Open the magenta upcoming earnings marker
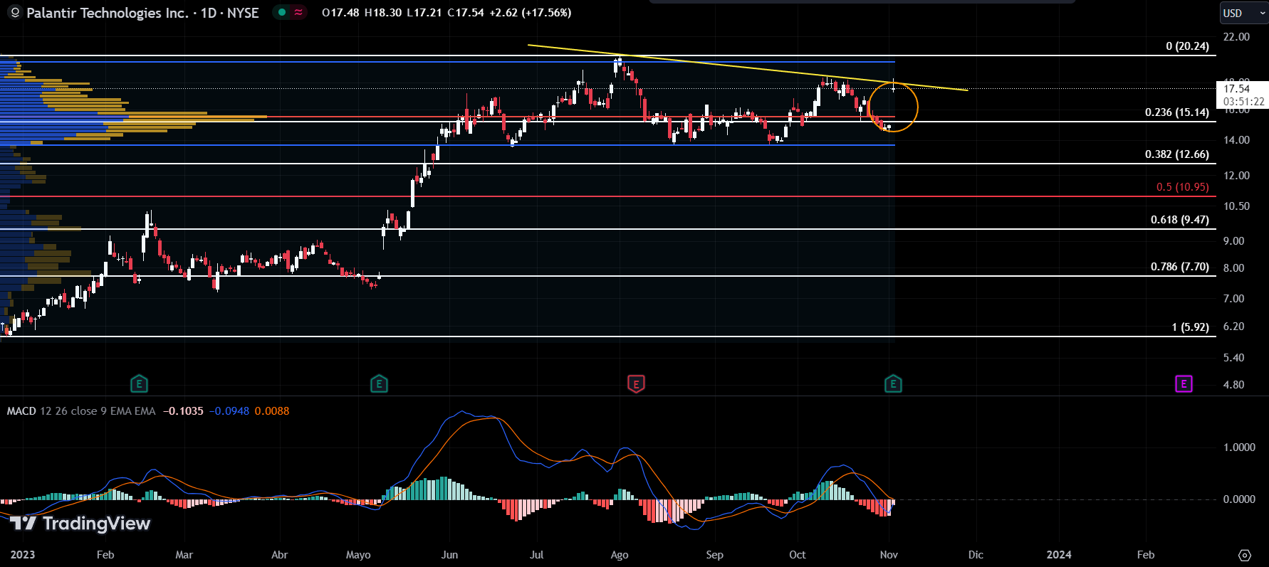 coord(1184,384)
